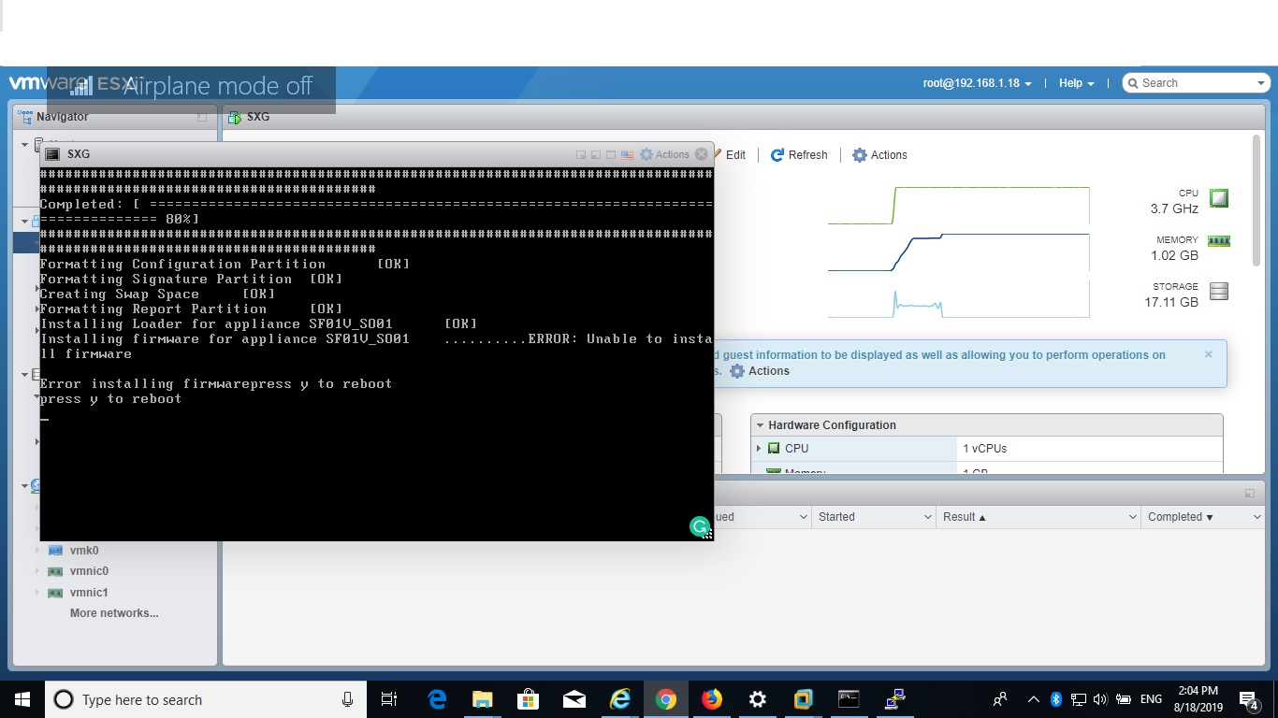This screenshot has width=1278, height=718.
Task: Maximize the recent tasks panel
Action: [1249, 494]
